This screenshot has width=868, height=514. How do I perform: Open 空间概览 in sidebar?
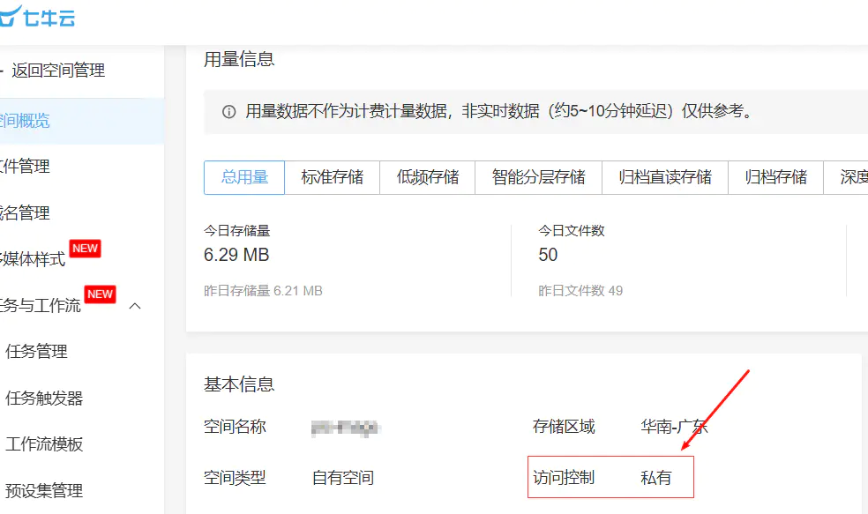point(25,120)
